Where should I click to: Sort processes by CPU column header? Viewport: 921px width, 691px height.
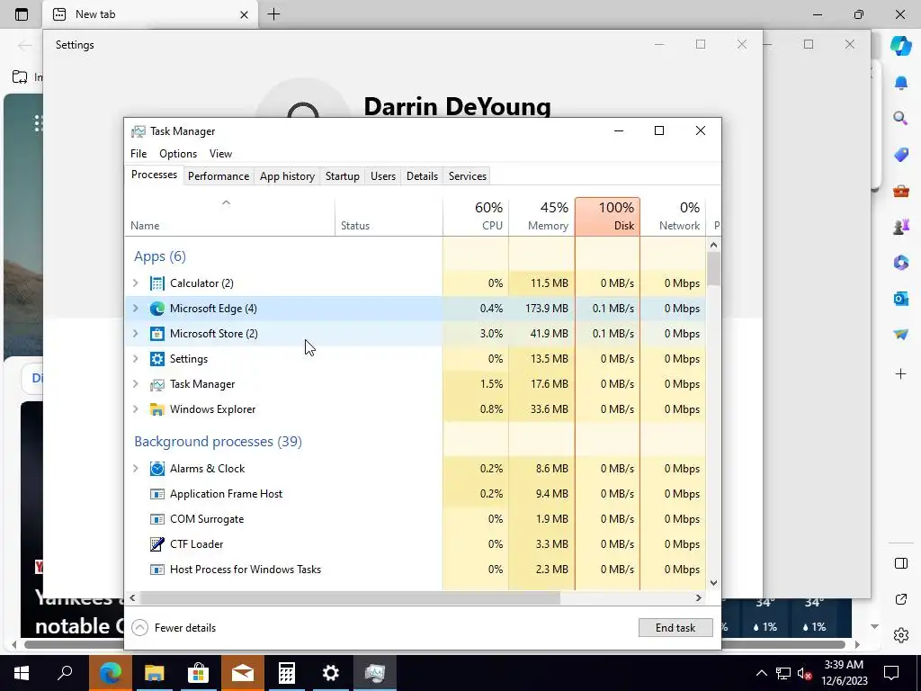click(x=476, y=216)
